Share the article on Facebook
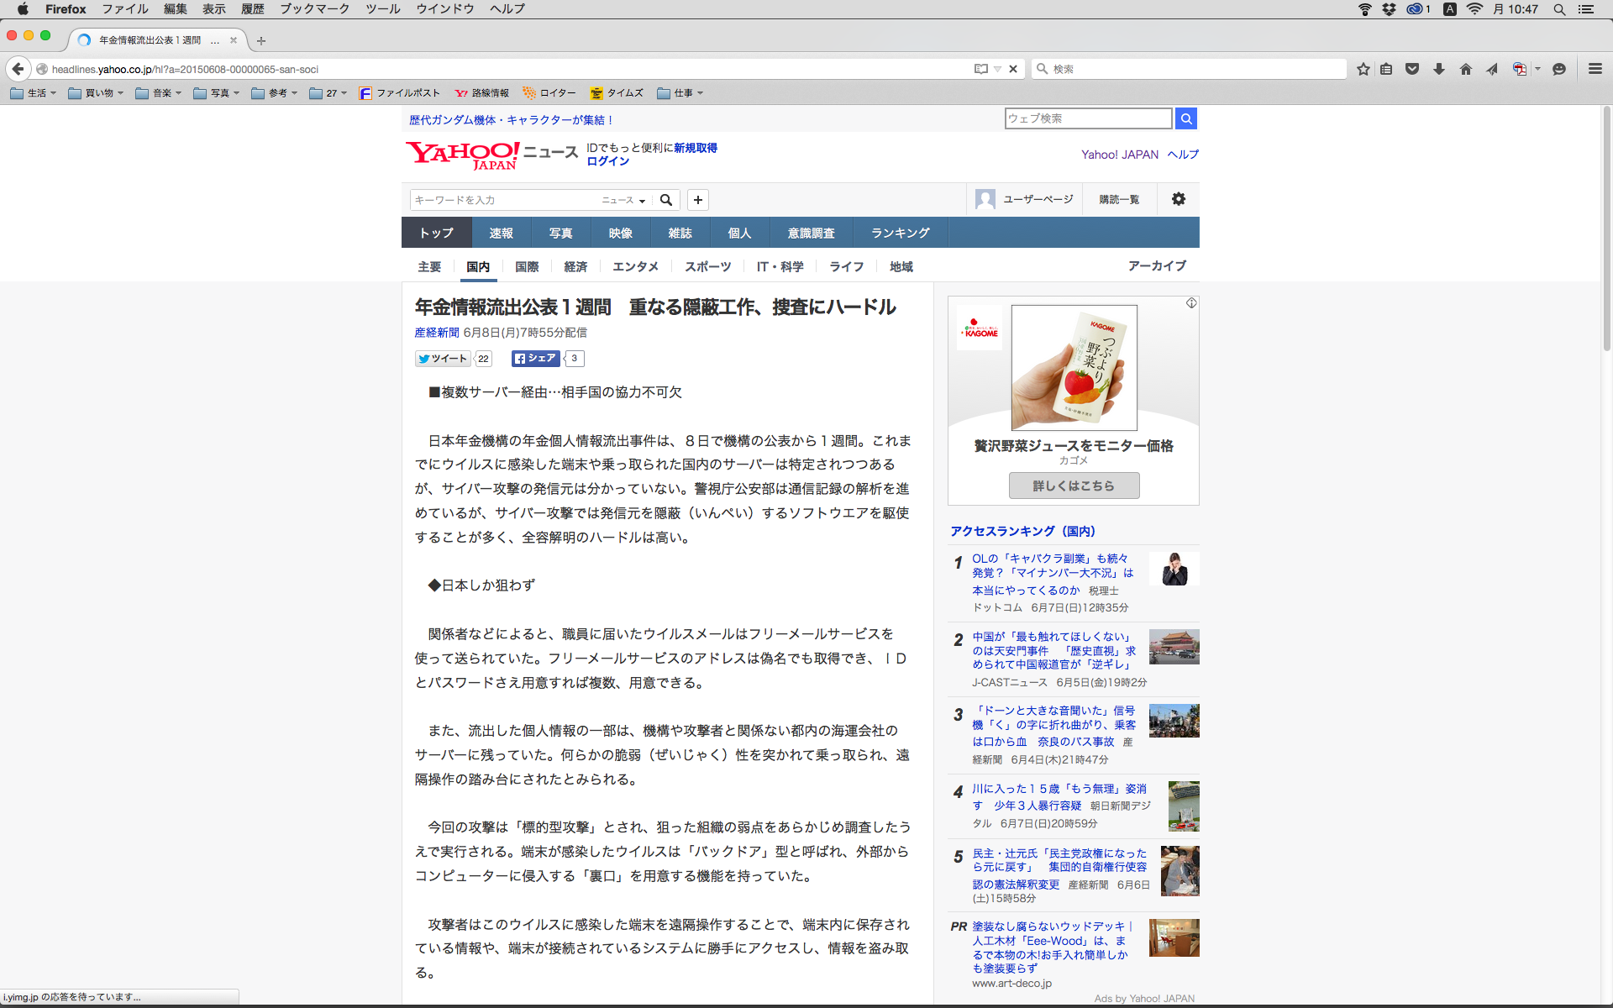The image size is (1613, 1008). pyautogui.click(x=535, y=359)
